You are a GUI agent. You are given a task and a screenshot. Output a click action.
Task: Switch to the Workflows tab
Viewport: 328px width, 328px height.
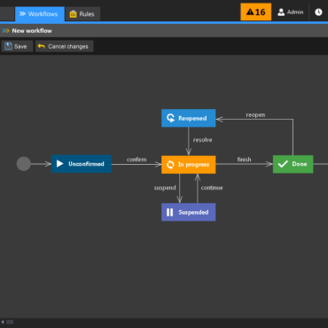tap(40, 14)
